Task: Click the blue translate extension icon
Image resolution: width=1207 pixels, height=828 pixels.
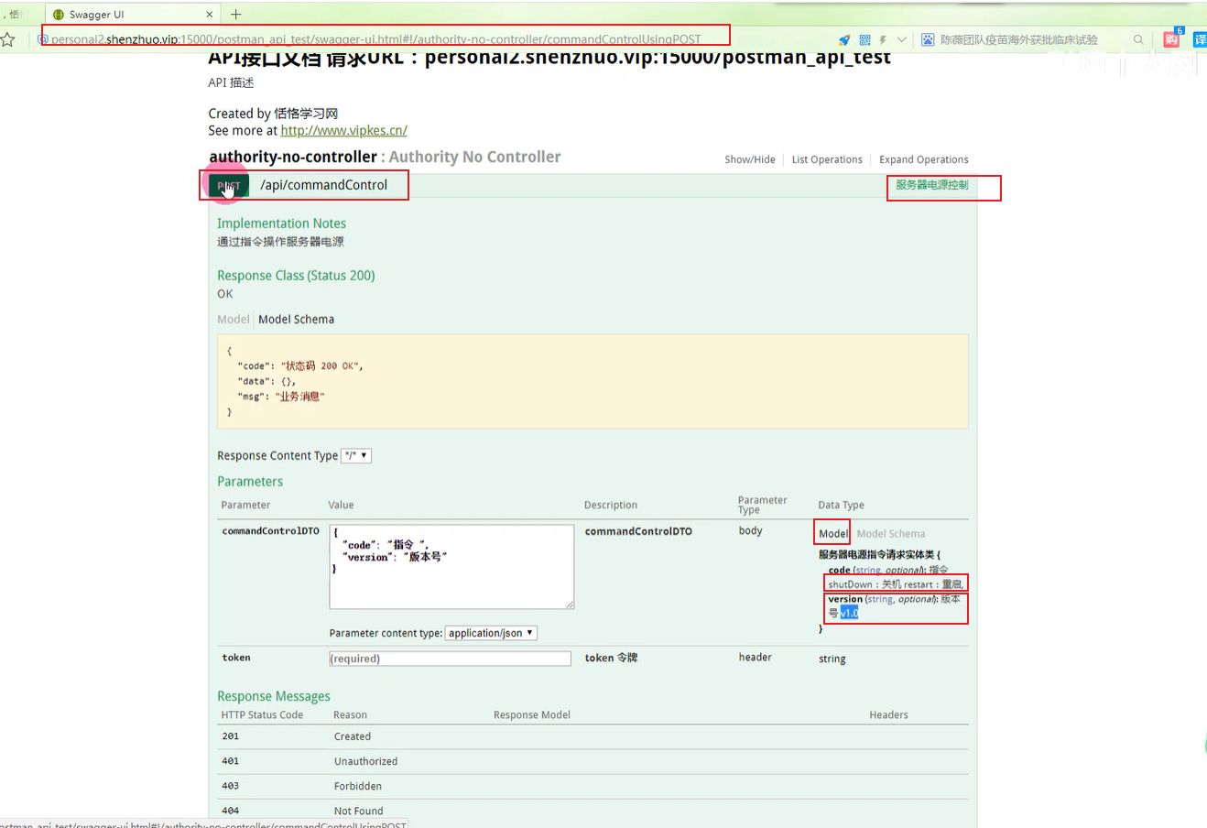Action: click(1200, 39)
